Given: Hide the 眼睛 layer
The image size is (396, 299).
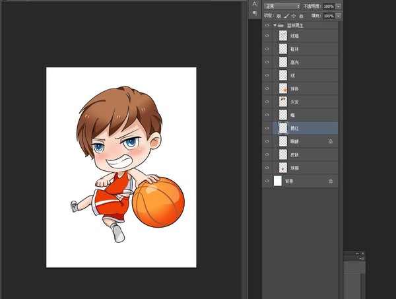Looking at the screenshot, I should coord(267,141).
